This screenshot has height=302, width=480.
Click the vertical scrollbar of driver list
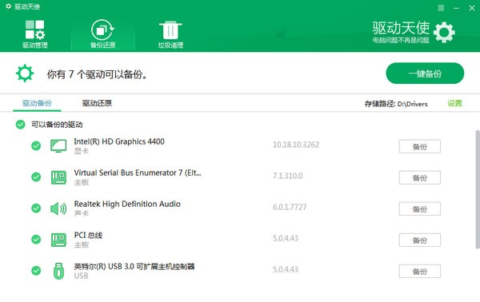pyautogui.click(x=478, y=189)
